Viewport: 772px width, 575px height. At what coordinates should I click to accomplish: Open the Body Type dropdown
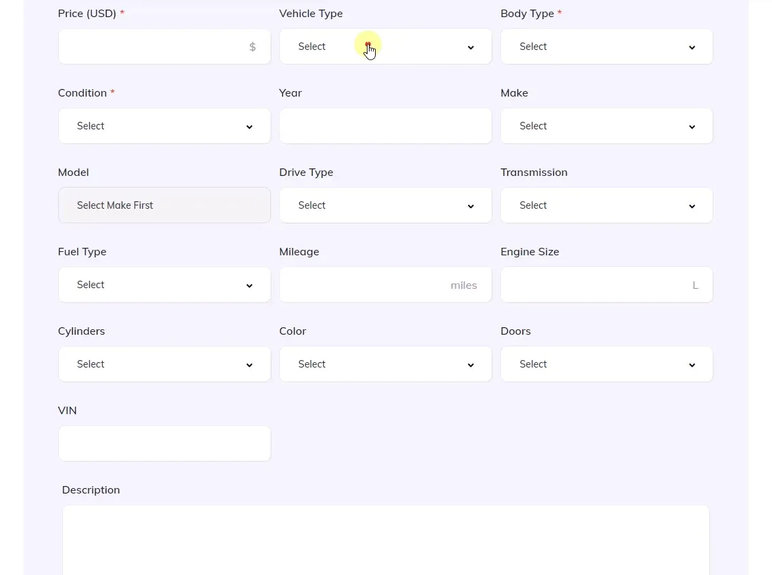pyautogui.click(x=606, y=47)
